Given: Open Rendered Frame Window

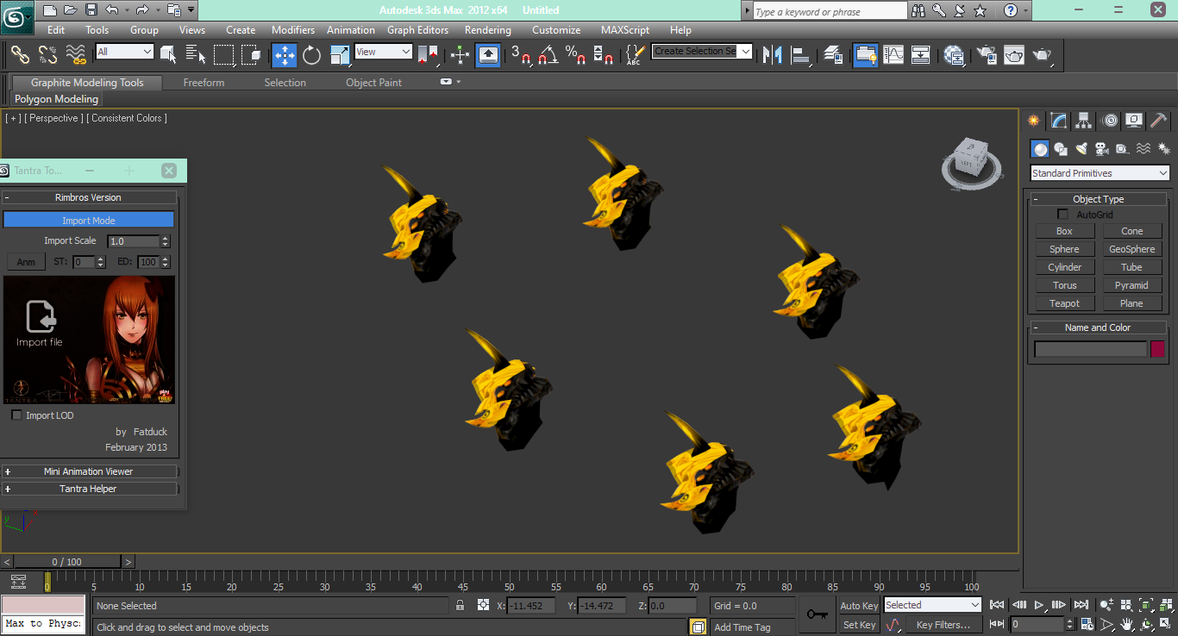Looking at the screenshot, I should click(x=1014, y=54).
